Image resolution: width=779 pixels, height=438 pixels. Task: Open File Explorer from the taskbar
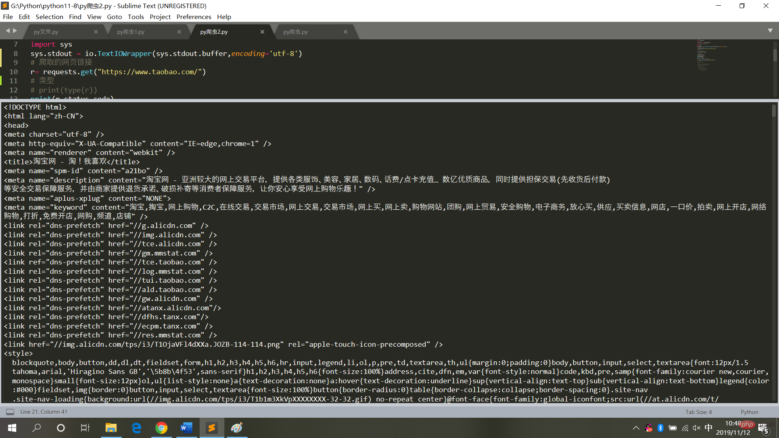click(111, 428)
